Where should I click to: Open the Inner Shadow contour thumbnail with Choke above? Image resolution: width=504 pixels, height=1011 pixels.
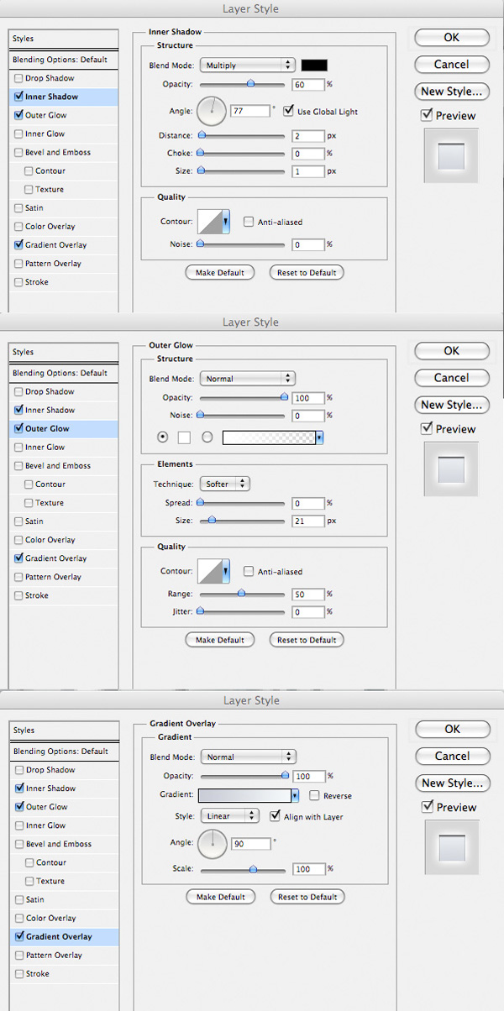coord(213,222)
